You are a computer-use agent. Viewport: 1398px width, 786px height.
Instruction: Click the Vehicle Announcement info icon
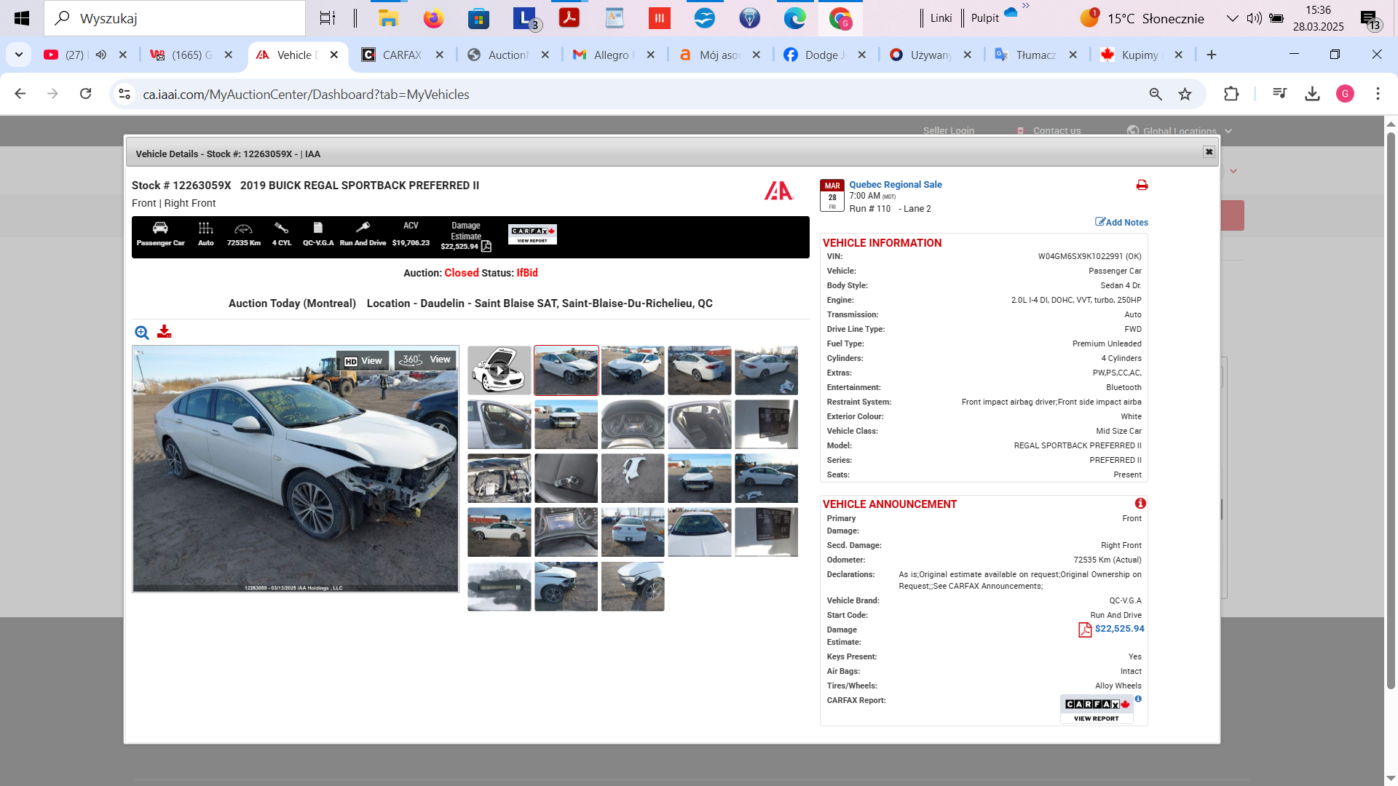coord(1140,504)
